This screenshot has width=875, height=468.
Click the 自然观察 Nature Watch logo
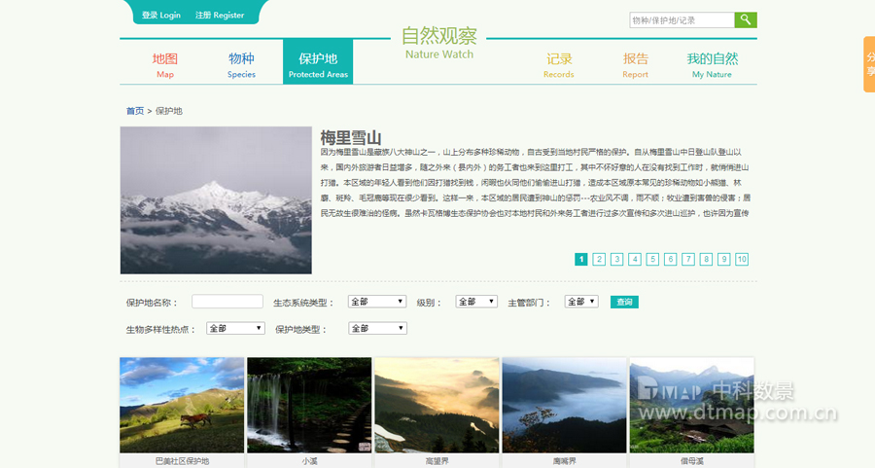(439, 43)
